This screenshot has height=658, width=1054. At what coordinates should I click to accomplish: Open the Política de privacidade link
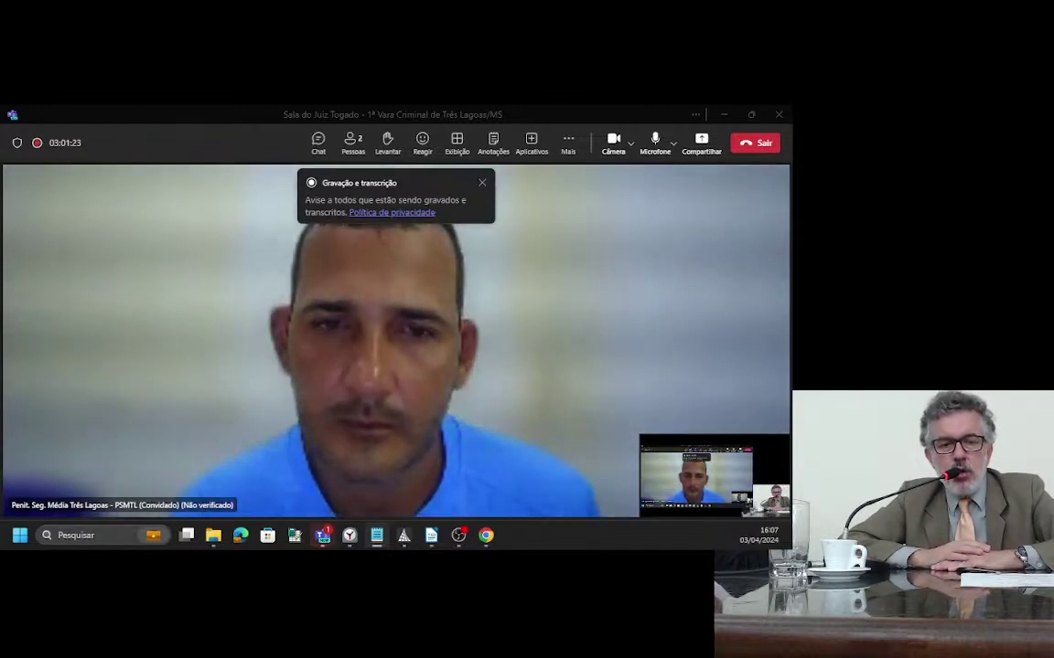coord(392,212)
